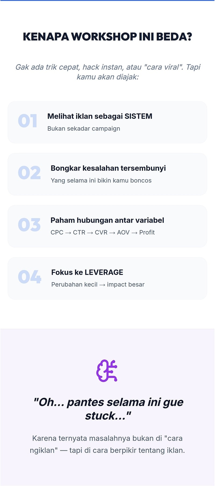Click "Perubahan kecil → impact besar" description

(98, 285)
